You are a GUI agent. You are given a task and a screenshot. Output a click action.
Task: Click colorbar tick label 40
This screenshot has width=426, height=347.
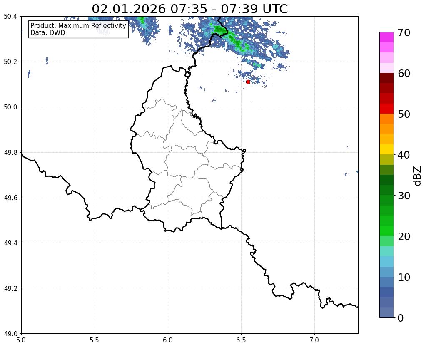[404, 155]
